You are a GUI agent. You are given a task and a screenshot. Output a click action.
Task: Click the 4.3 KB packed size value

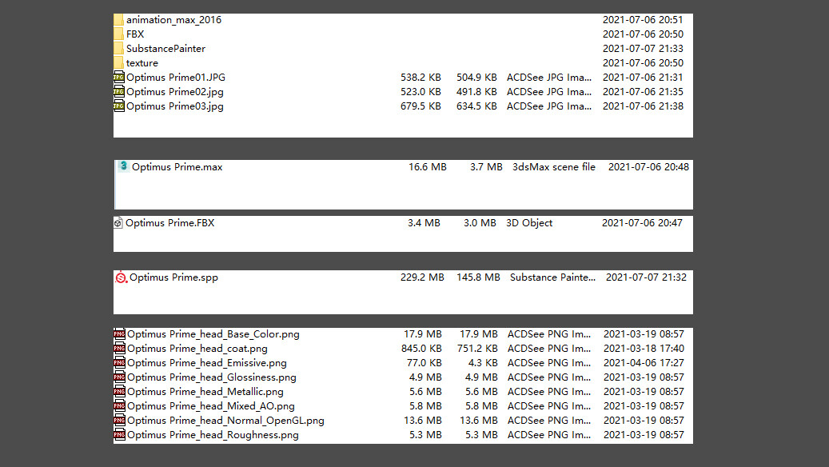[483, 363]
